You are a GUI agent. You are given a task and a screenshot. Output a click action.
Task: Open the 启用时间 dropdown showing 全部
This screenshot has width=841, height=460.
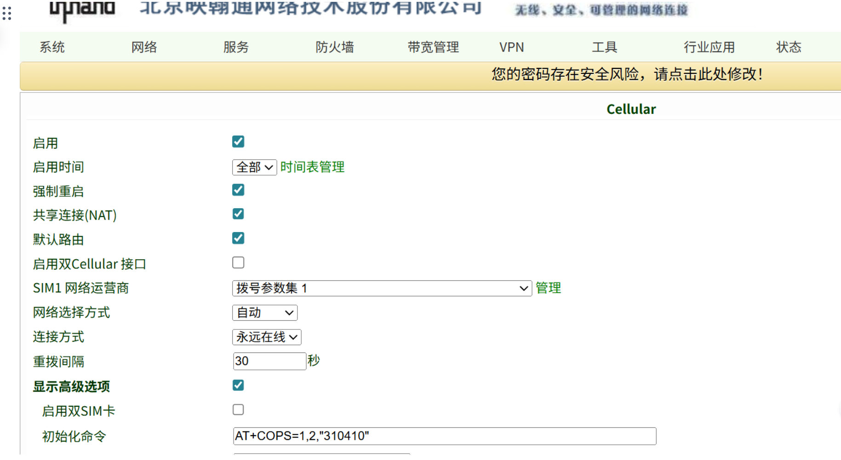254,167
